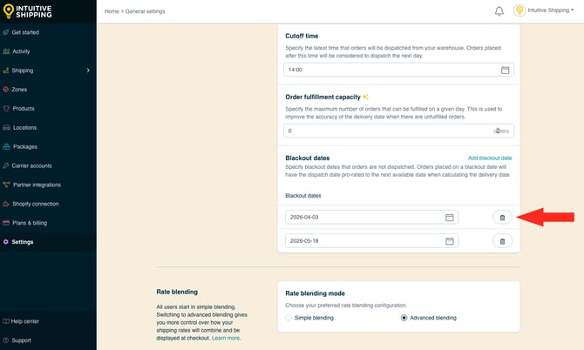Click the Add blackout date link
This screenshot has height=350, width=584.
point(490,158)
